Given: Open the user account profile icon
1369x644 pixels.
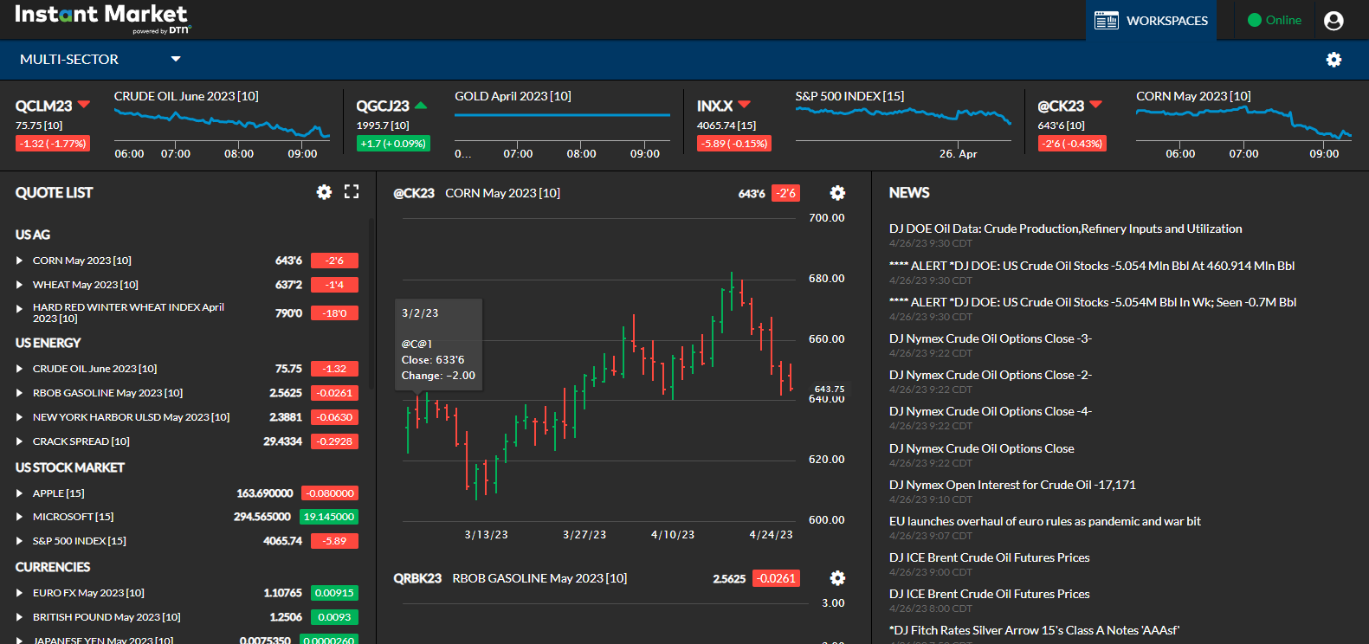Looking at the screenshot, I should (1333, 21).
